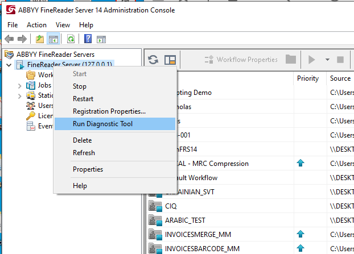
Task: Select ABBYY FineReader Servers root node
Action: [55, 55]
